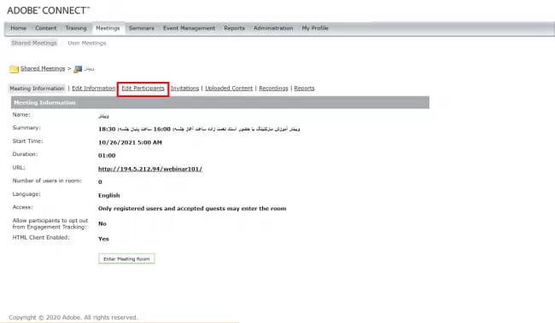The image size is (555, 323).
Task: Open the Home menu
Action: coord(19,28)
